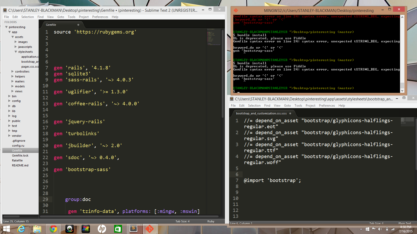Screen dimensions: 417x234
Task: Expand the controllers folder
Action: tap(13, 71)
